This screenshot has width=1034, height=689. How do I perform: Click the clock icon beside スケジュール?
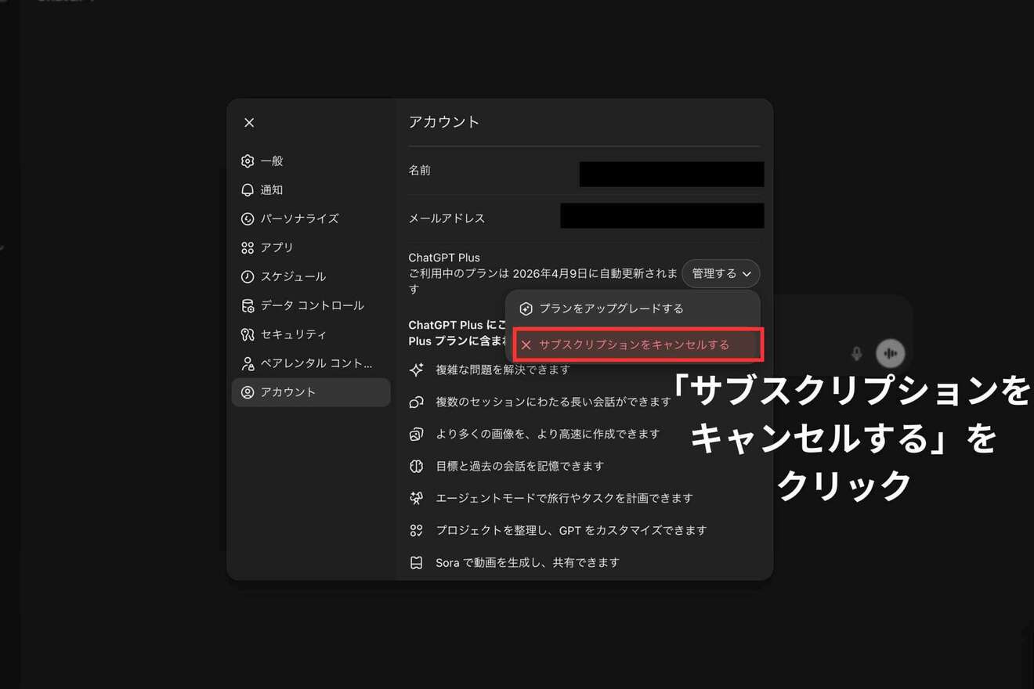pos(248,277)
